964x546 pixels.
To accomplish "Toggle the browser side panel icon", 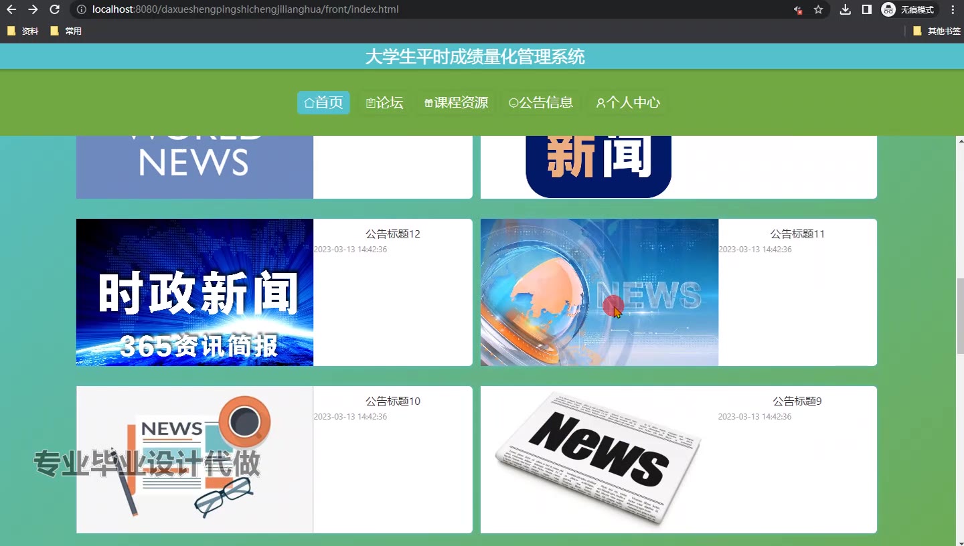I will coord(866,9).
